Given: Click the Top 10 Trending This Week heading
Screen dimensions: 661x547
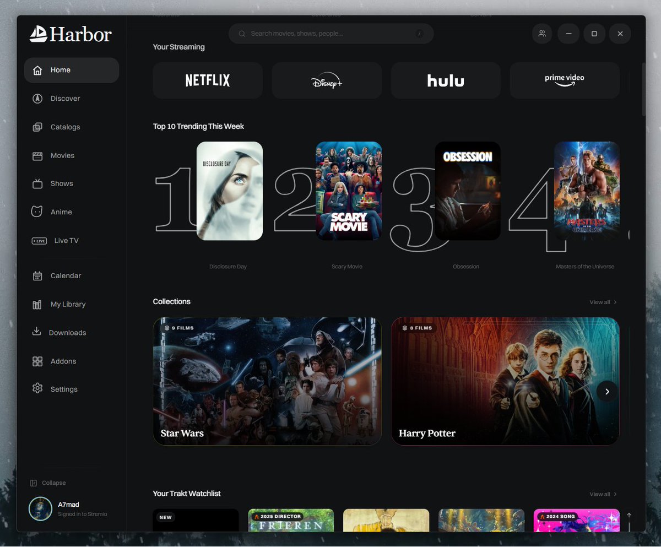Looking at the screenshot, I should click(x=198, y=127).
